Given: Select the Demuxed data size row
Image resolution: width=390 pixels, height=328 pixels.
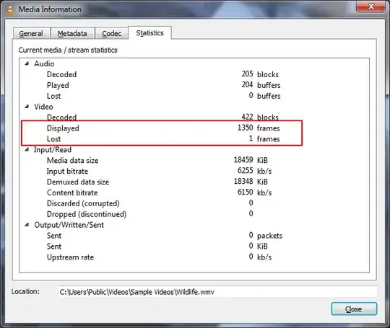Looking at the screenshot, I should click(x=194, y=182).
